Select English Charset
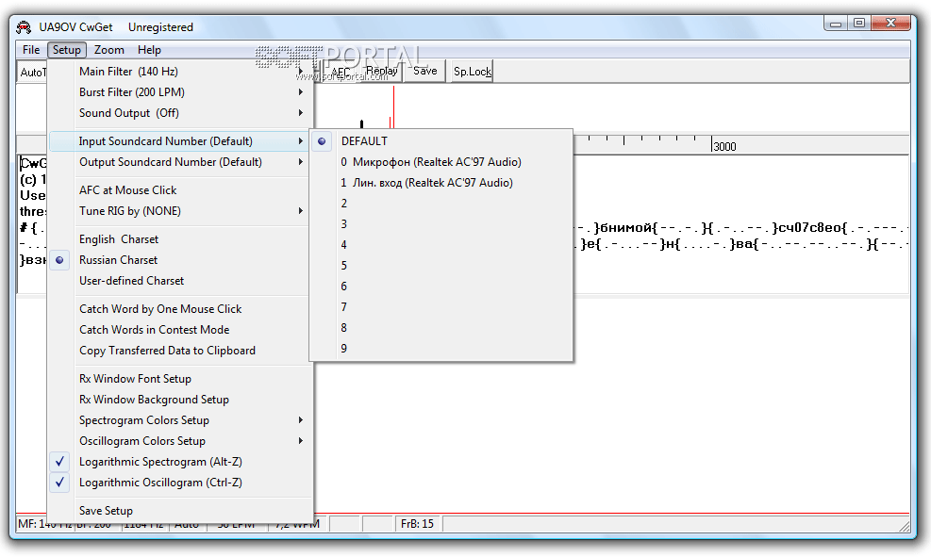 180,239
